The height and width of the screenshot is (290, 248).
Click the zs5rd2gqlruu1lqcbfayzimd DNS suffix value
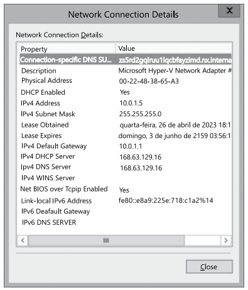click(x=175, y=60)
